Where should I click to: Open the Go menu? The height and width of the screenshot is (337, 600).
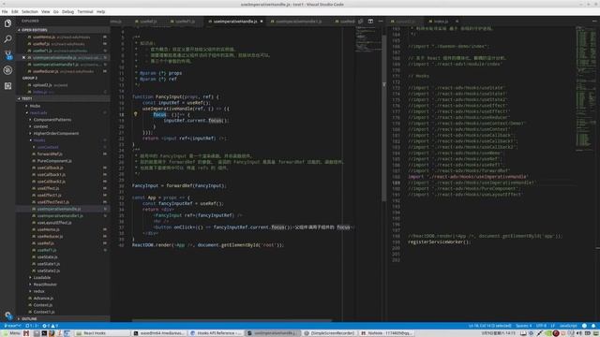point(56,12)
